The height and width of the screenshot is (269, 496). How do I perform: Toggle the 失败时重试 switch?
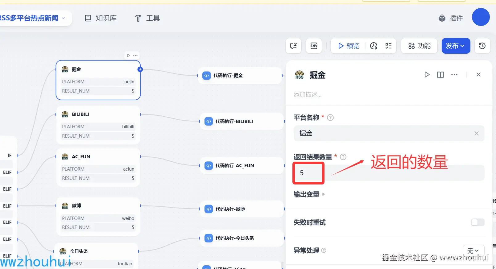pos(477,222)
